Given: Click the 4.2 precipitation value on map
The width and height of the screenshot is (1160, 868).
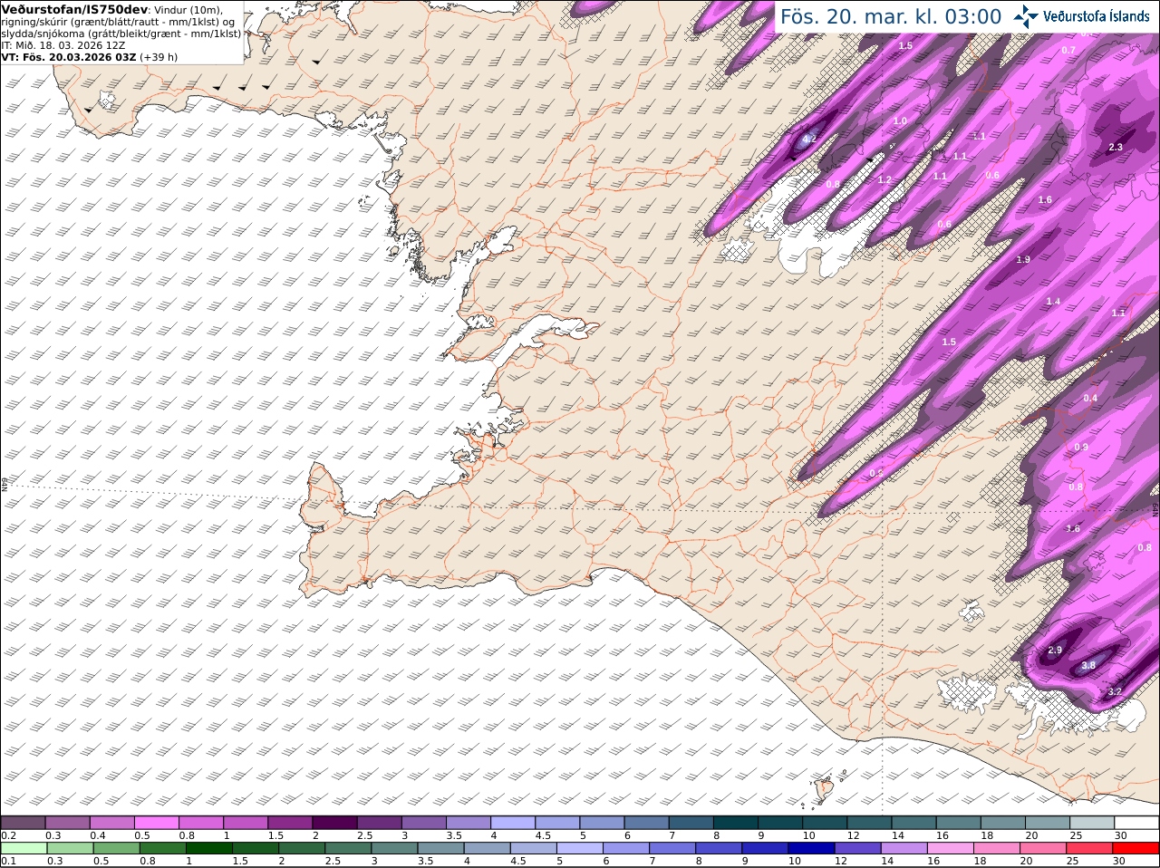Looking at the screenshot, I should [x=809, y=139].
